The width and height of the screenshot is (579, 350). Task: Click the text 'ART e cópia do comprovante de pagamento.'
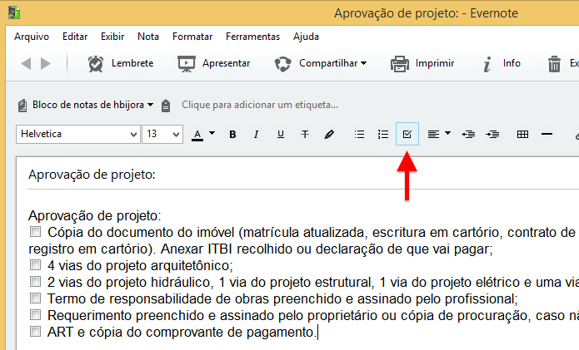tap(182, 332)
